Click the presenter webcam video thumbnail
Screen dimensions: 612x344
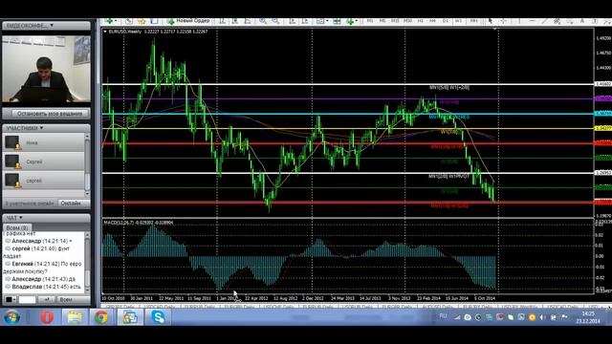tap(47, 69)
